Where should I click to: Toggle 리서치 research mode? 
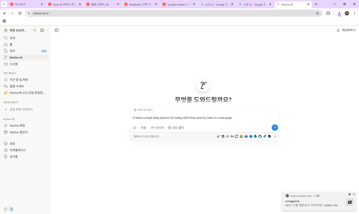[157, 127]
